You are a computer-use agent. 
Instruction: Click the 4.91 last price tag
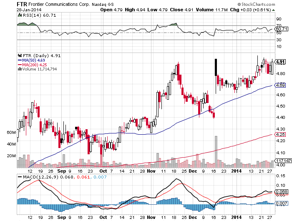coord(280,62)
